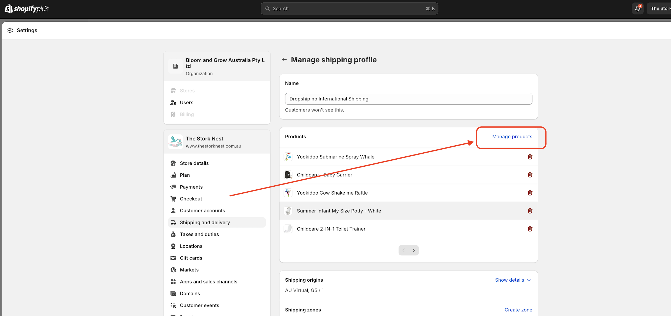The width and height of the screenshot is (671, 316).
Task: Click the Users icon in sidebar
Action: [173, 103]
